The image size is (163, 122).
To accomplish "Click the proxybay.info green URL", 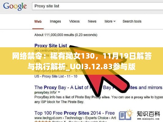I will coord(46,92).
